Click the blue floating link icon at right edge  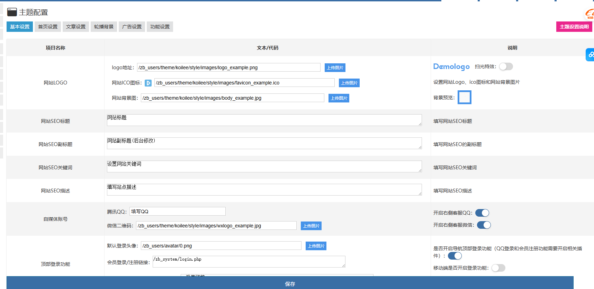[590, 55]
